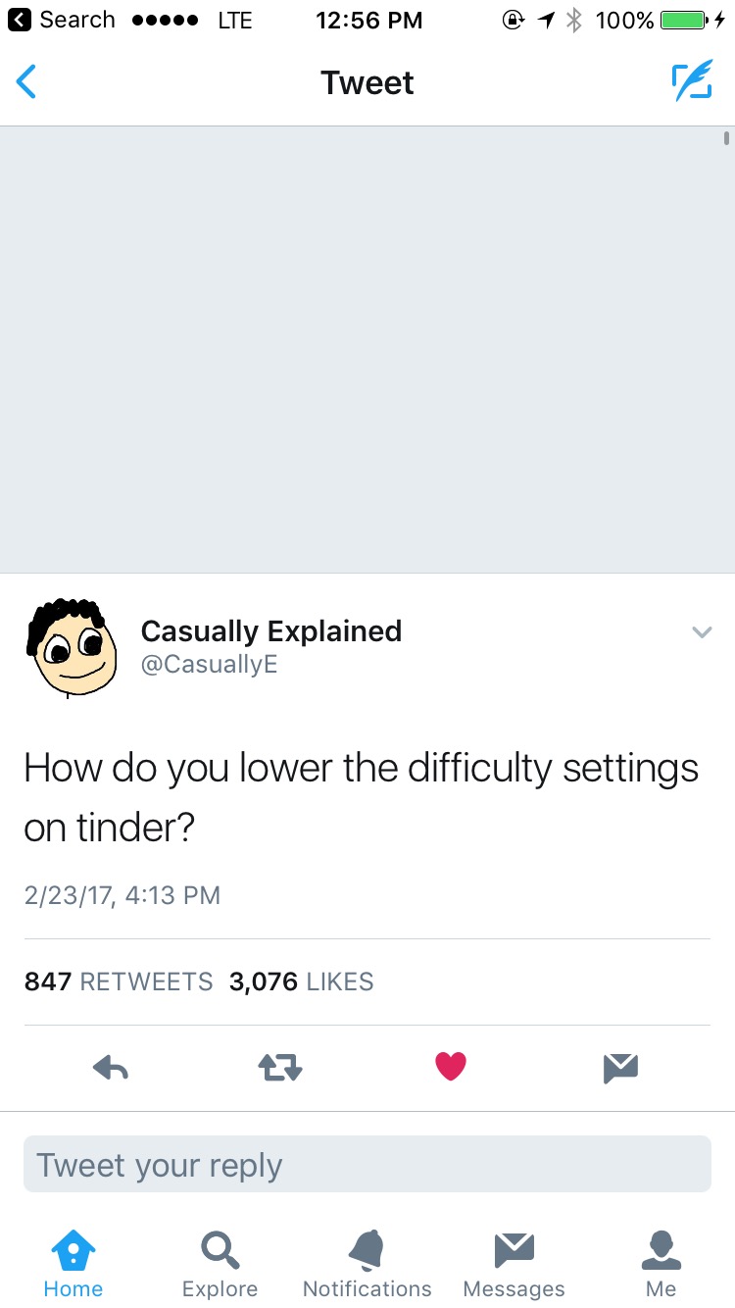
Task: View the 3,076 Likes list
Action: [x=301, y=981]
